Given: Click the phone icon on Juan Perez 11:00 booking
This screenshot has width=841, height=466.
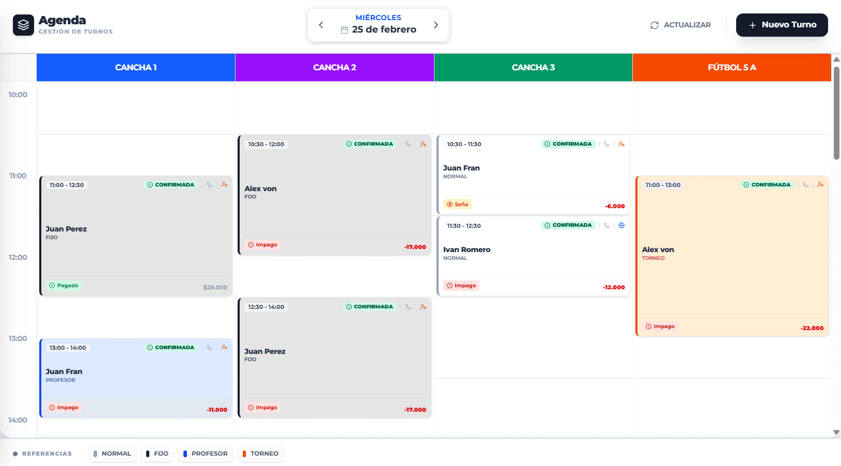Looking at the screenshot, I should (x=209, y=185).
